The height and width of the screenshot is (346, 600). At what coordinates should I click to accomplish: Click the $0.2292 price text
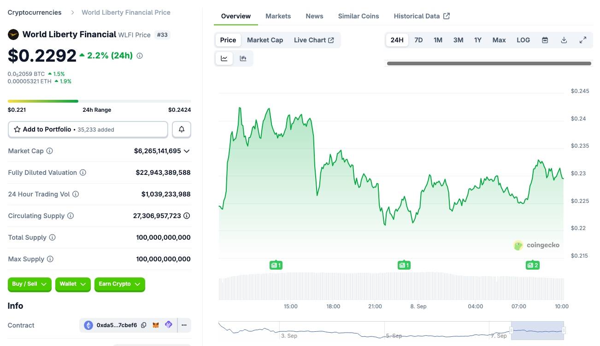coord(42,56)
